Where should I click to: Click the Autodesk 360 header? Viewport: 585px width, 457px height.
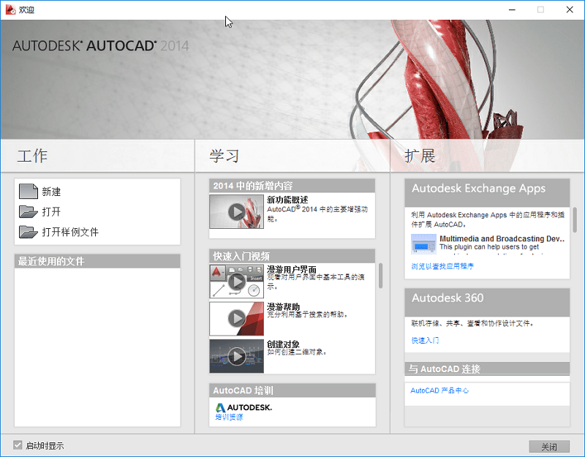click(487, 302)
